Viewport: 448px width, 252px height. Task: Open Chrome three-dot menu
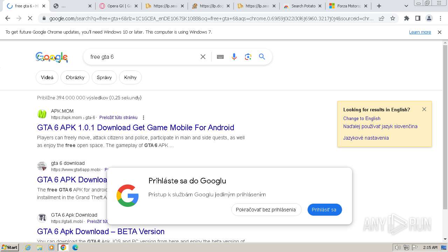[x=440, y=19]
